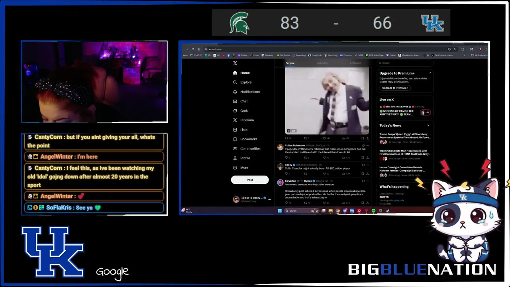Reload the page in Chrome
This screenshot has width=510, height=287.
(x=193, y=49)
